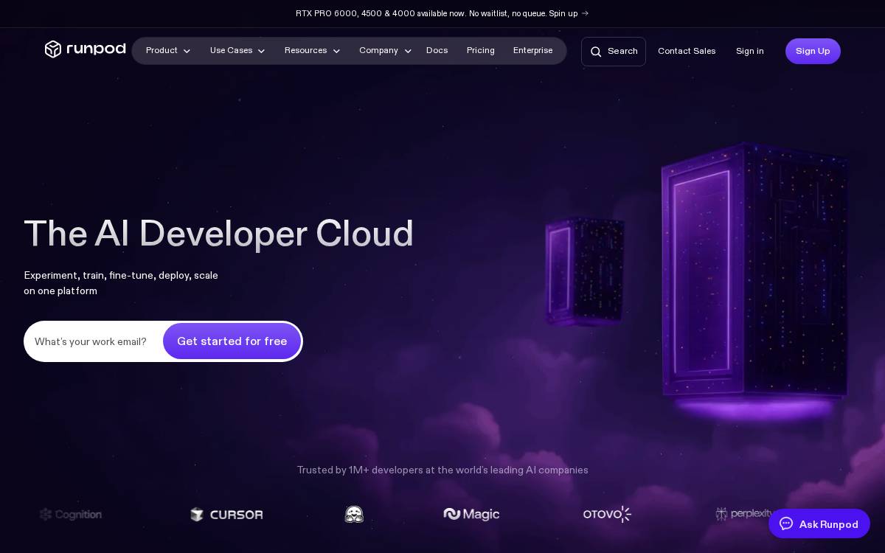Open the Pricing page

point(481,51)
